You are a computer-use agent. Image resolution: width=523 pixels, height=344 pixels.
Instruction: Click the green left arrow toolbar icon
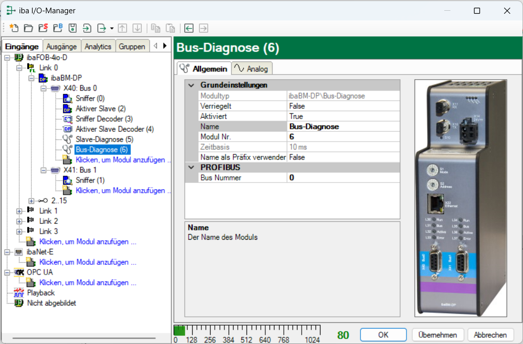[x=189, y=28]
